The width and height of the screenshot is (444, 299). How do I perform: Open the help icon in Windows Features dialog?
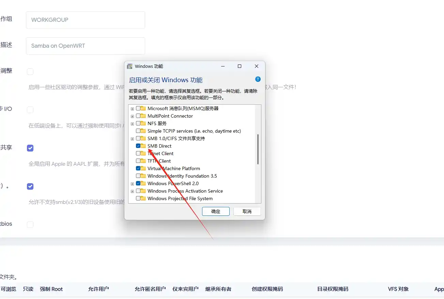click(x=258, y=79)
